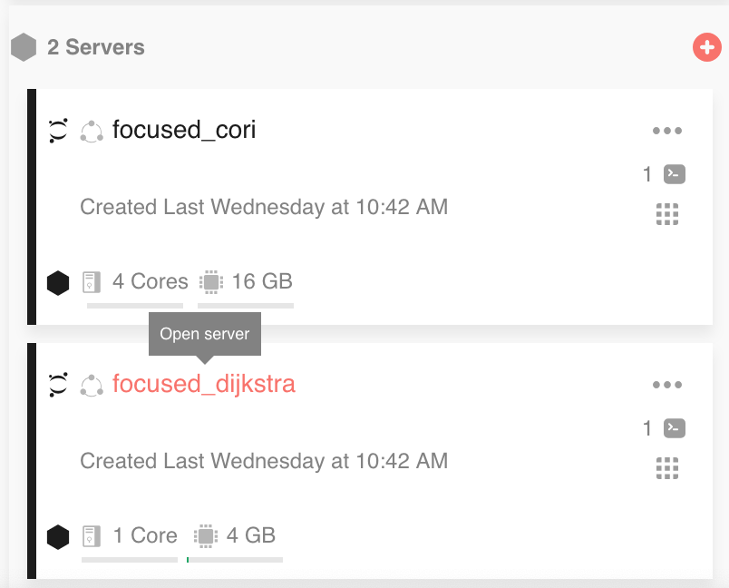Click the 4 Cores CPU usage bar
This screenshot has width=729, height=588.
135,306
